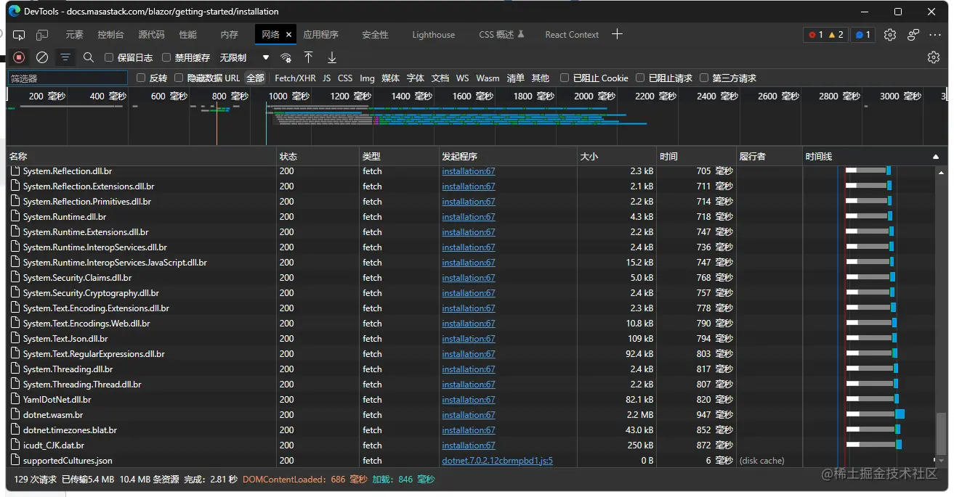This screenshot has height=497, width=954.
Task: Open the 应用程序 tab
Action: tap(321, 35)
